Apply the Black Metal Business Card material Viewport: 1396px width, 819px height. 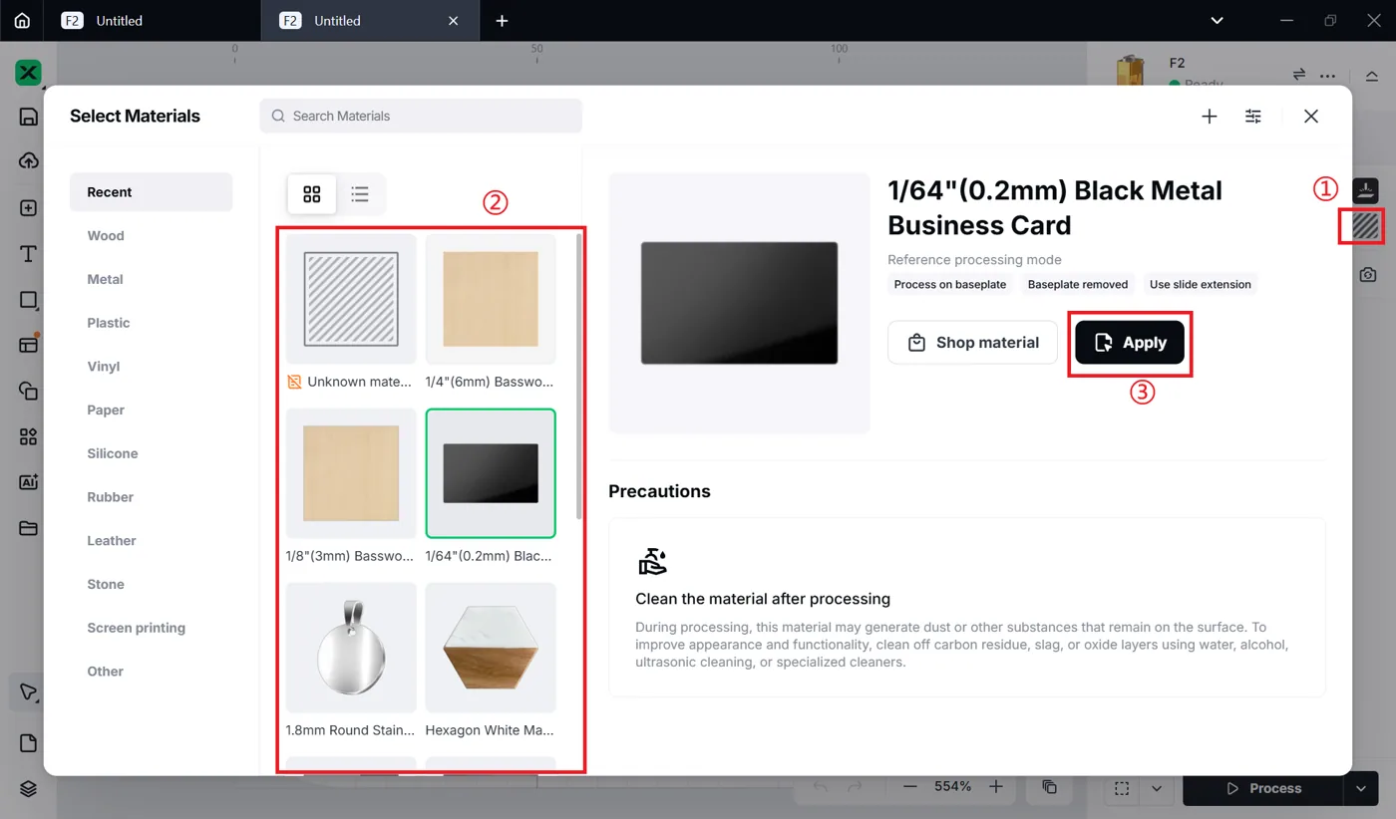[1130, 343]
